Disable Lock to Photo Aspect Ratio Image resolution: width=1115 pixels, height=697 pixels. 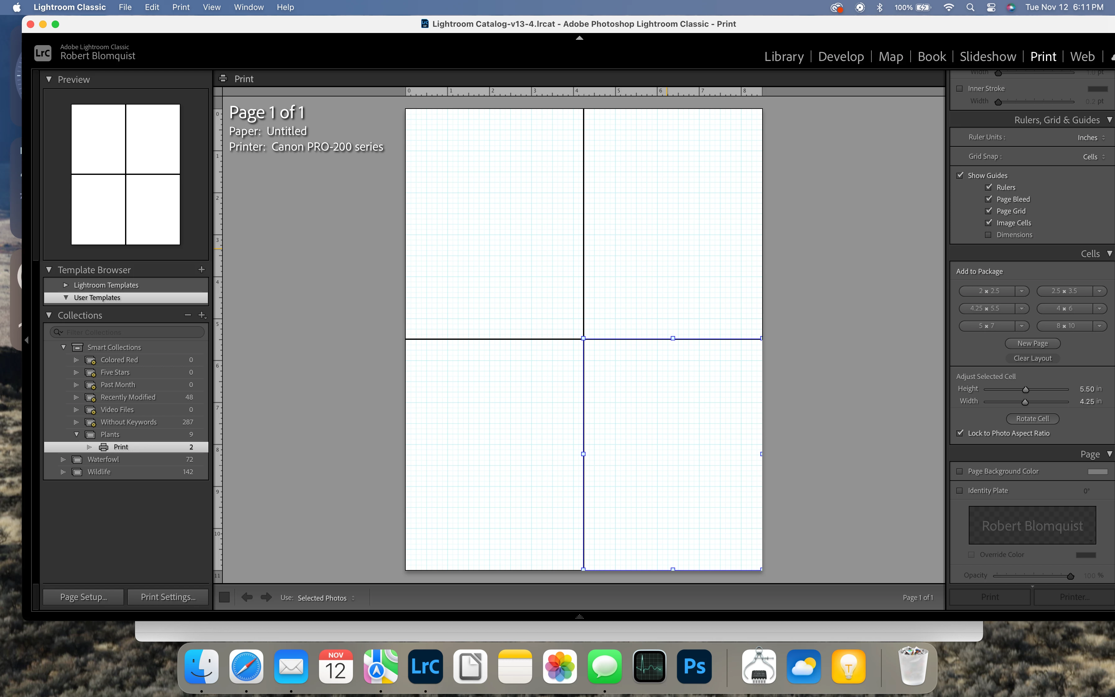960,433
